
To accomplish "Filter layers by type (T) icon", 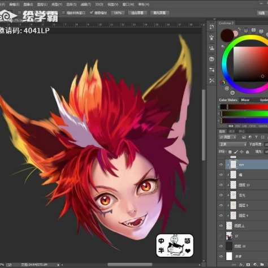I will pos(256,137).
